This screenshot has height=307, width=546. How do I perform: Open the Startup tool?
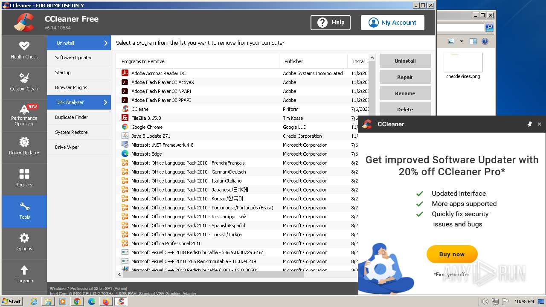tap(79, 72)
